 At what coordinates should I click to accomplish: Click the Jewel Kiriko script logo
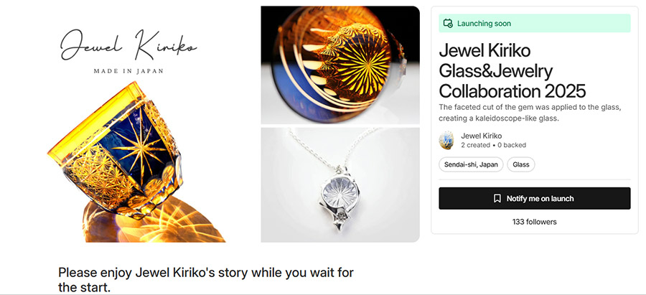pos(128,45)
